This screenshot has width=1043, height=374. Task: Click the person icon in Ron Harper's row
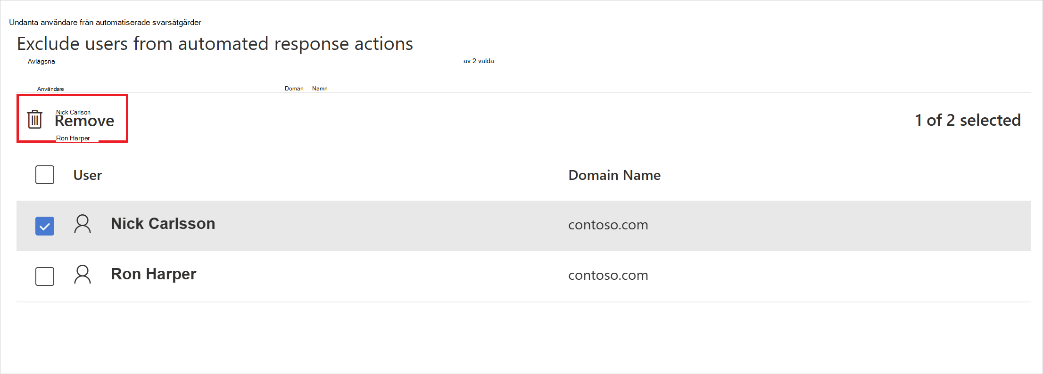pos(83,275)
